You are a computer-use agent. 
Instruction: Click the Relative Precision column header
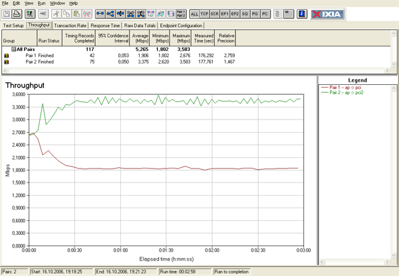(225, 38)
